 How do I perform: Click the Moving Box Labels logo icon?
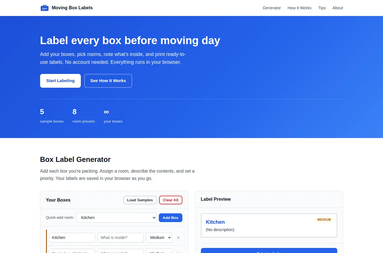[x=45, y=8]
